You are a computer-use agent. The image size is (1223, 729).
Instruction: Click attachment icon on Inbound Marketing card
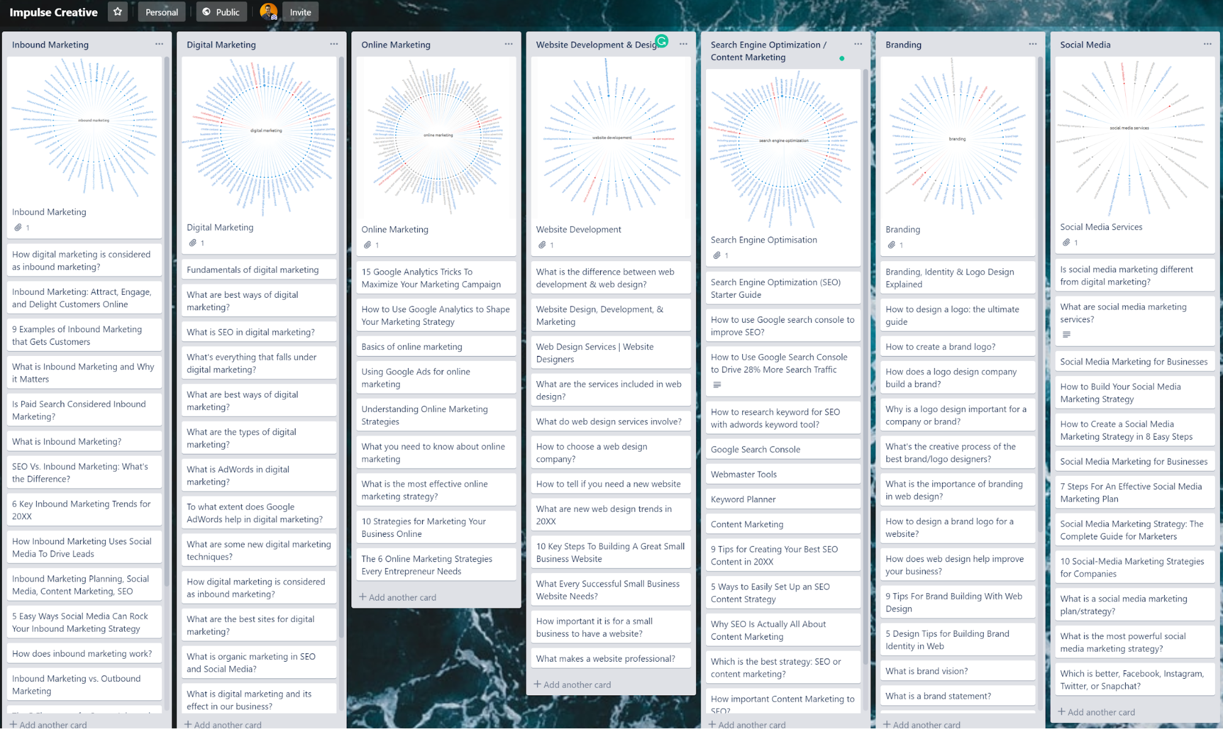pos(18,228)
